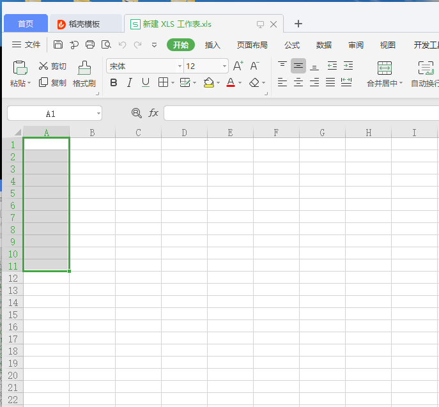Click the font color red A swatch
Viewport: 439px width, 407px height.
coord(230,82)
